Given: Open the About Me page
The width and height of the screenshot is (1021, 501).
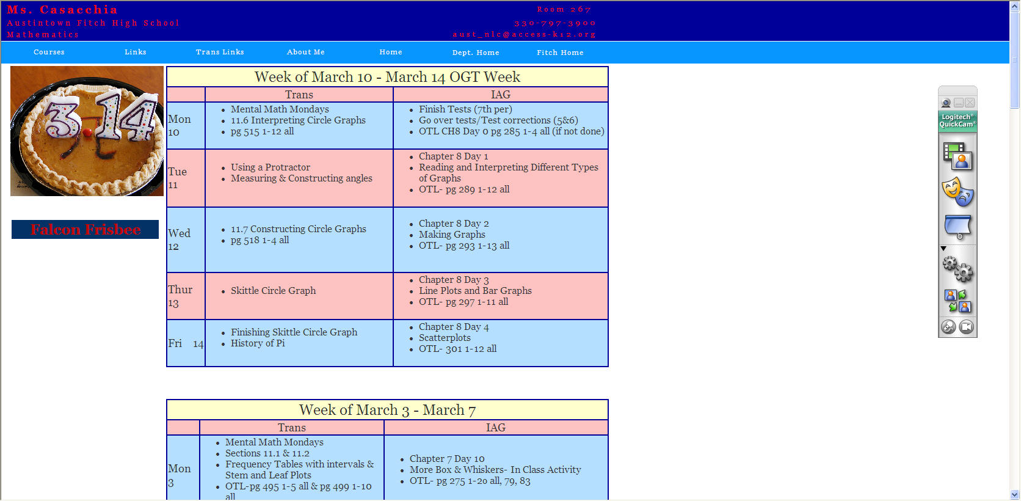Looking at the screenshot, I should pos(306,53).
